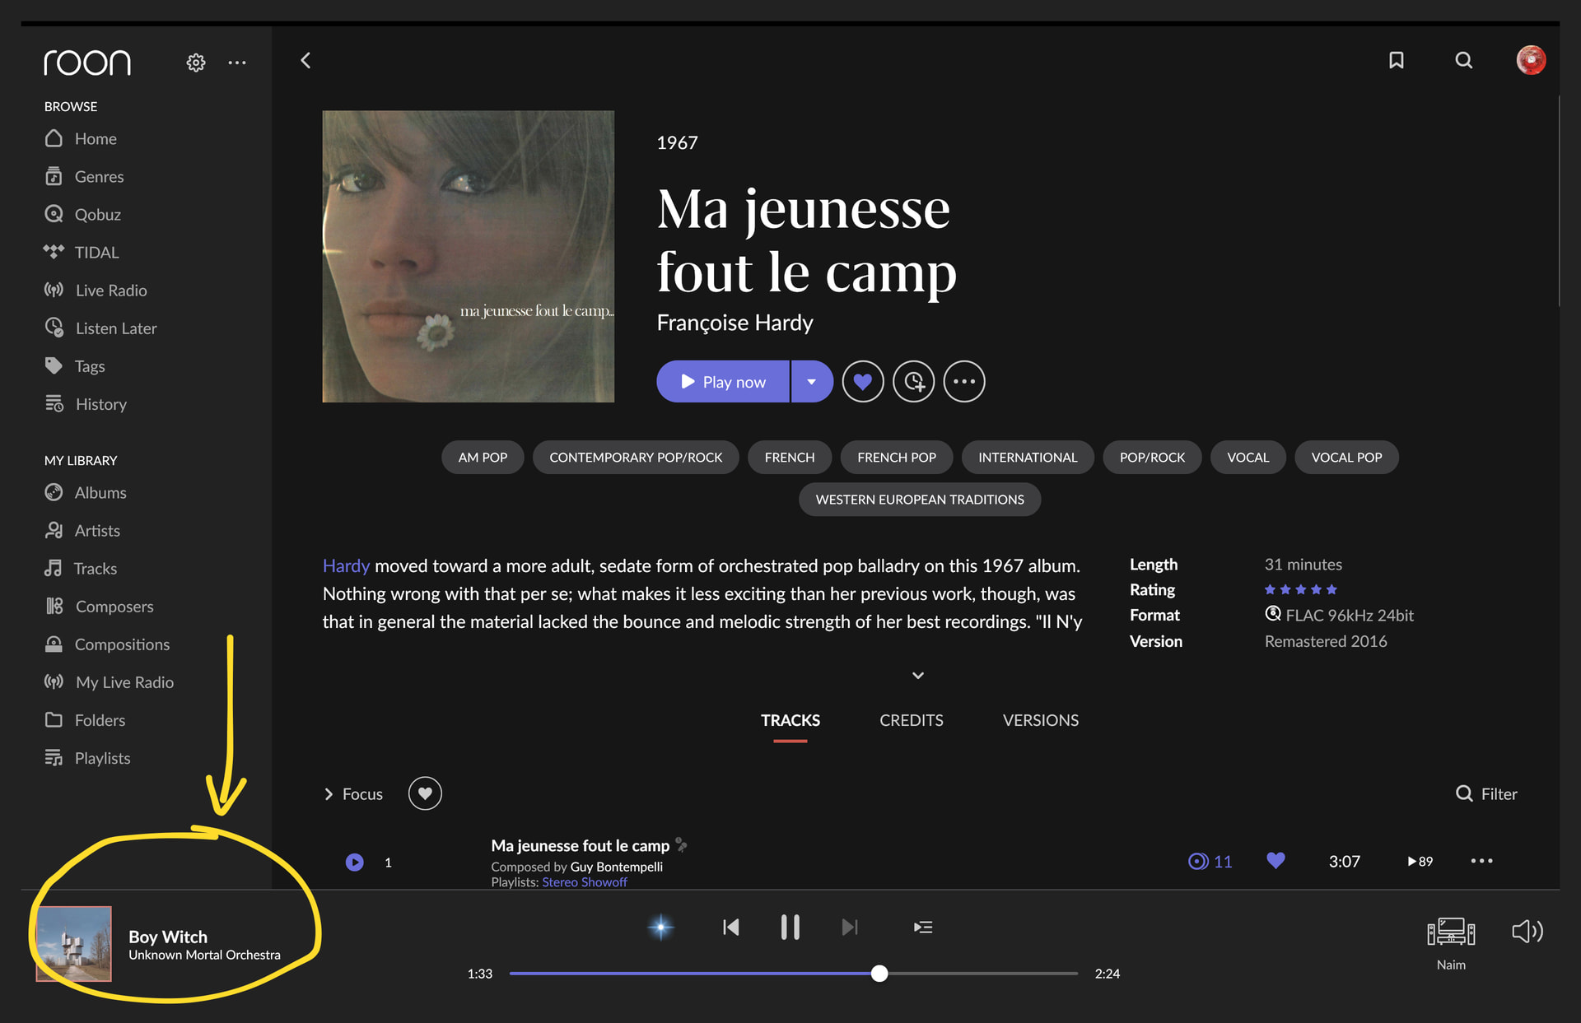Toggle album favorite heart
The width and height of the screenshot is (1581, 1023).
pyautogui.click(x=862, y=382)
